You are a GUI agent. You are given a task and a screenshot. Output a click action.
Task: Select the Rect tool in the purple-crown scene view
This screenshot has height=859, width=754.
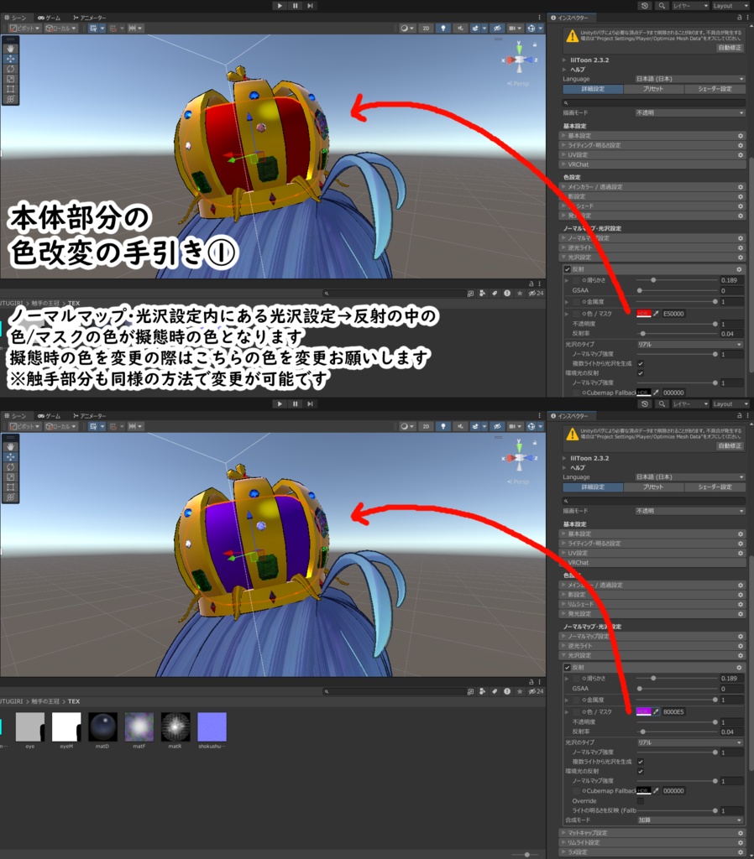click(x=10, y=487)
